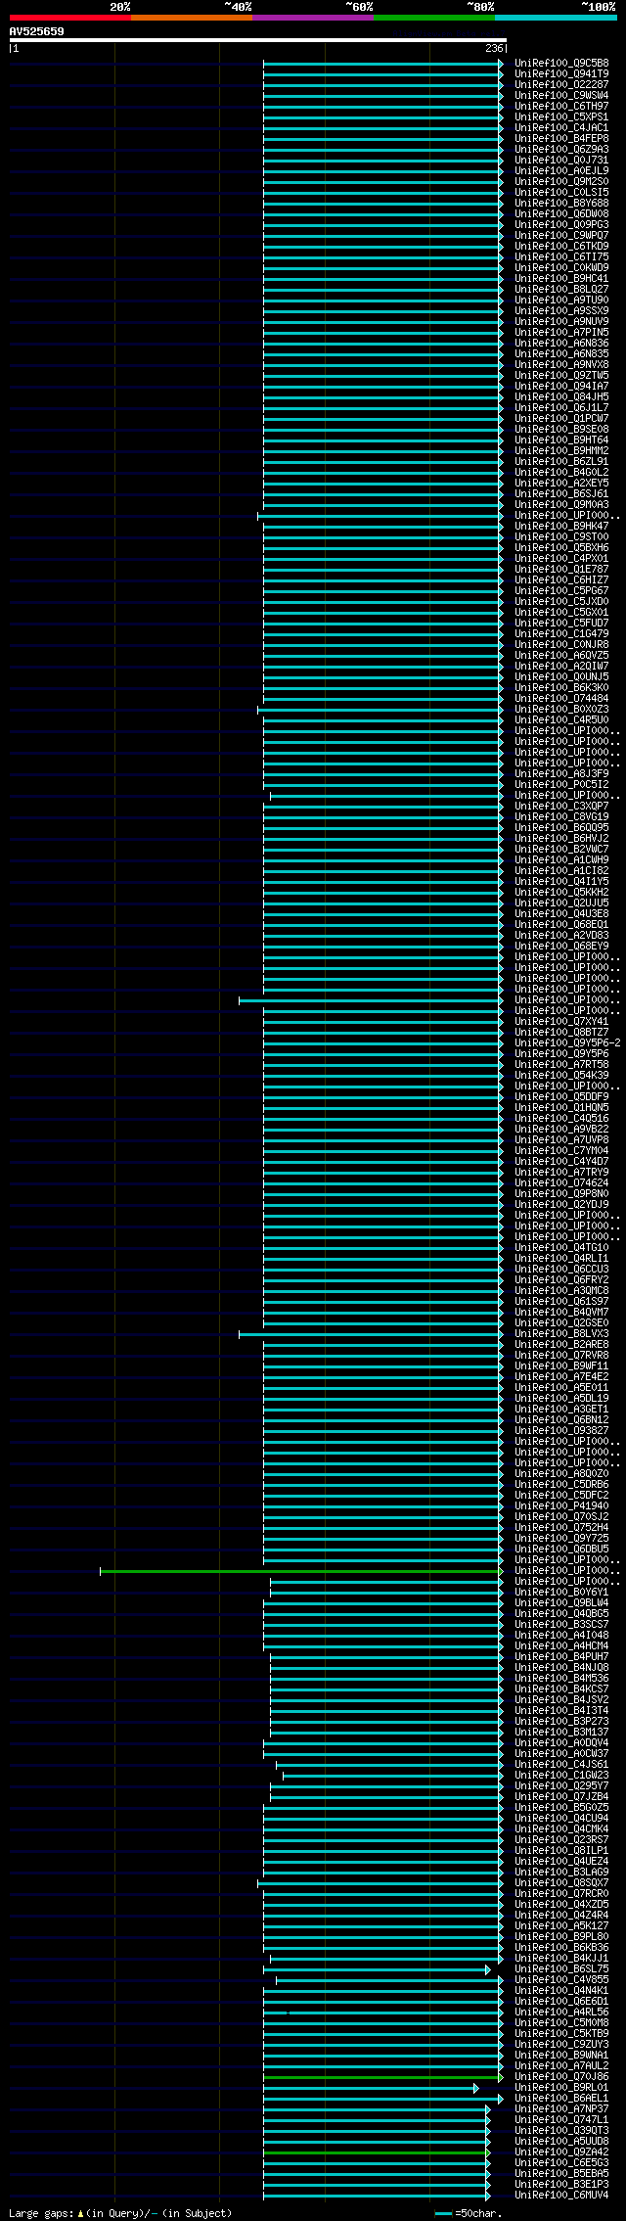Select hit UniRef100_B3P273
Screen dimensions: 626x2221
click(x=561, y=1722)
